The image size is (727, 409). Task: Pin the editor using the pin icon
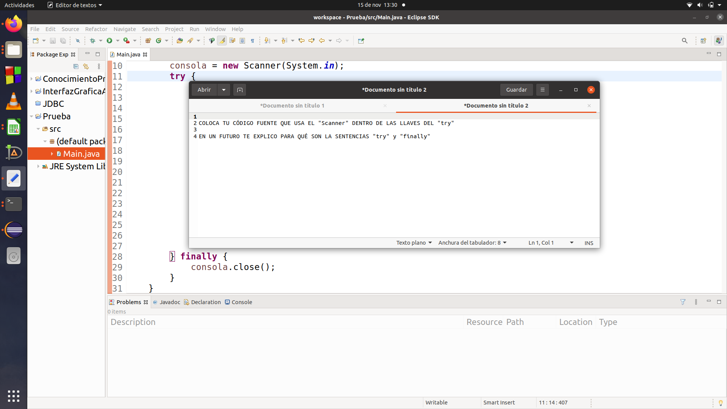(x=361, y=41)
